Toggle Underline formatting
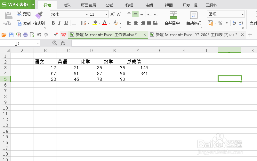This screenshot has width=257, height=161. tap(66, 23)
